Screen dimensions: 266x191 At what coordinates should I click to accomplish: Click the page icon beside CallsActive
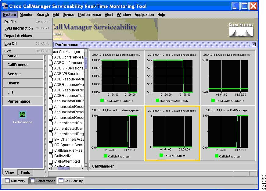pyautogui.click(x=51, y=156)
